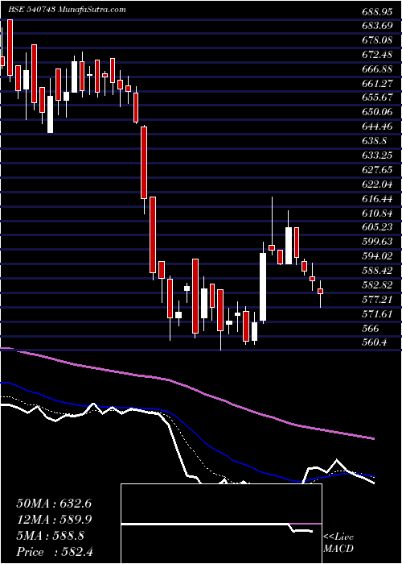The image size is (402, 564).
Task: Click the 599.63 axis value
Action: point(376,243)
